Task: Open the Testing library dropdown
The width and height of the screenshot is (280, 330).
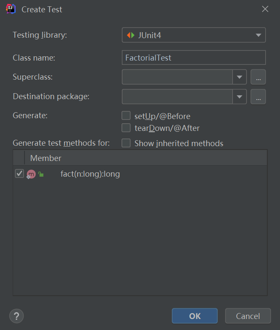Action: tap(194, 35)
